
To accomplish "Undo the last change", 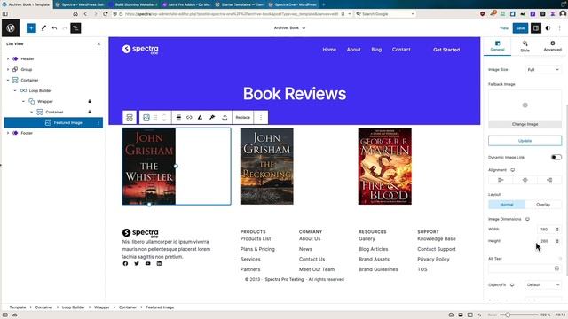I will pyautogui.click(x=54, y=27).
